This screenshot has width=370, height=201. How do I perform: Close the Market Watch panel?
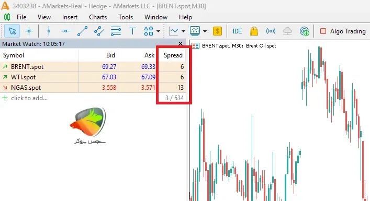pos(181,43)
